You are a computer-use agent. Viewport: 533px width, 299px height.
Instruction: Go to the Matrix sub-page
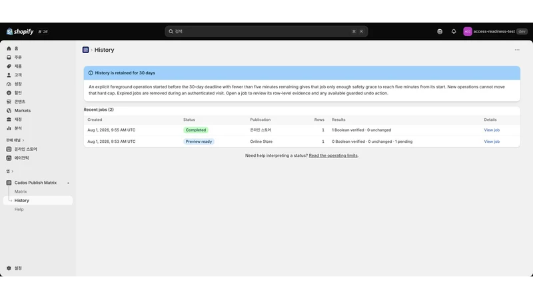click(21, 191)
